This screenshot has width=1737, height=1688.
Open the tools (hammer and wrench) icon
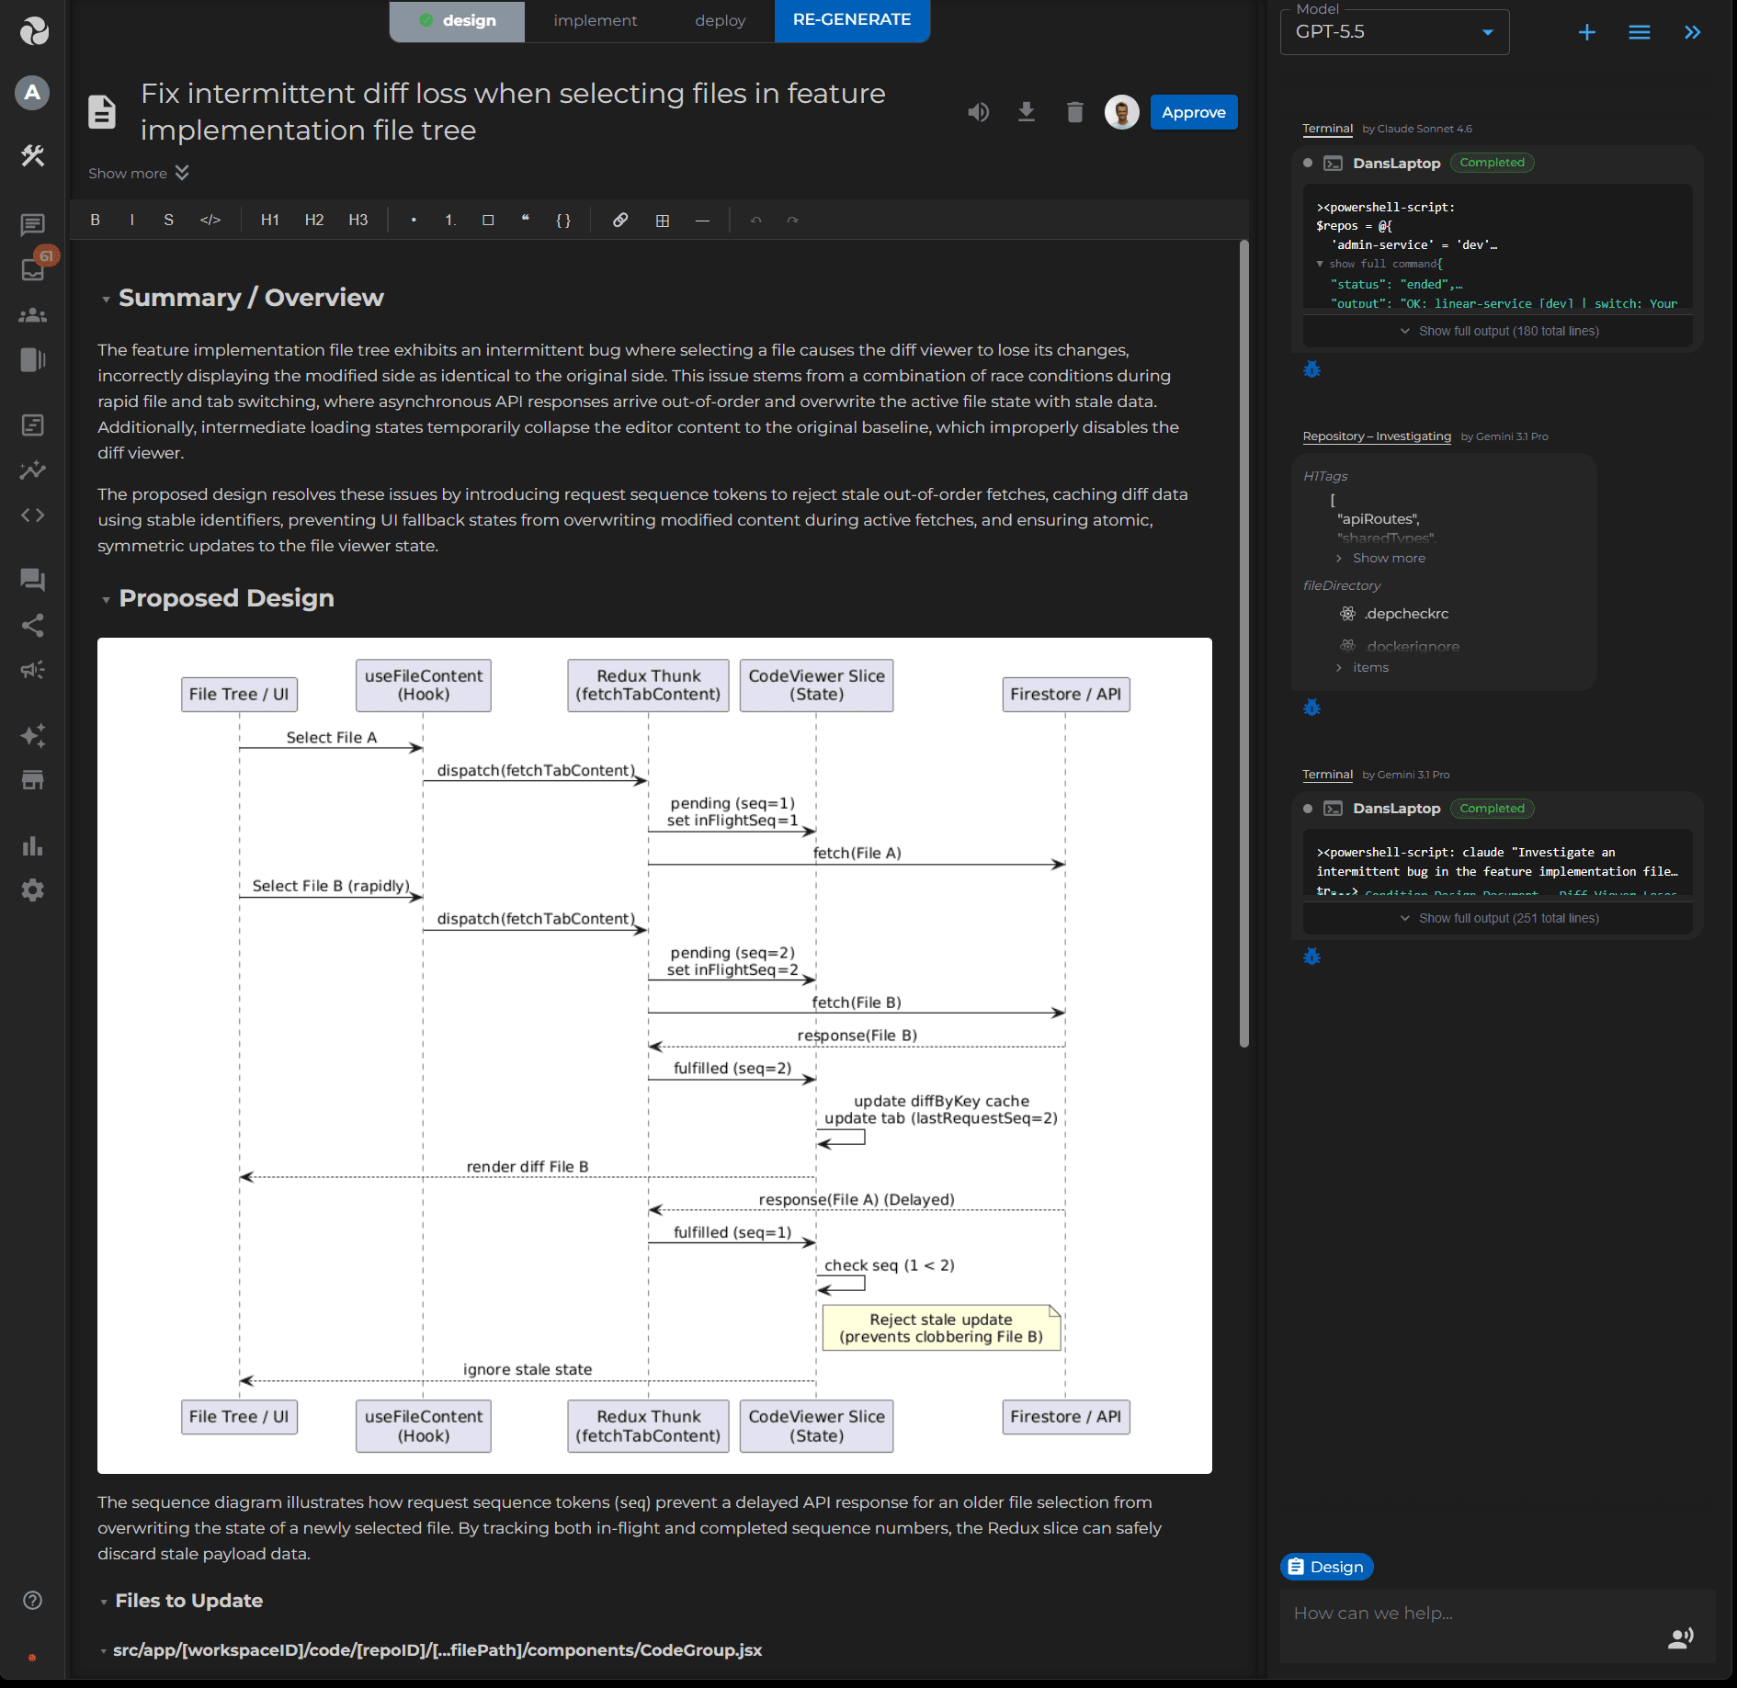(x=33, y=155)
